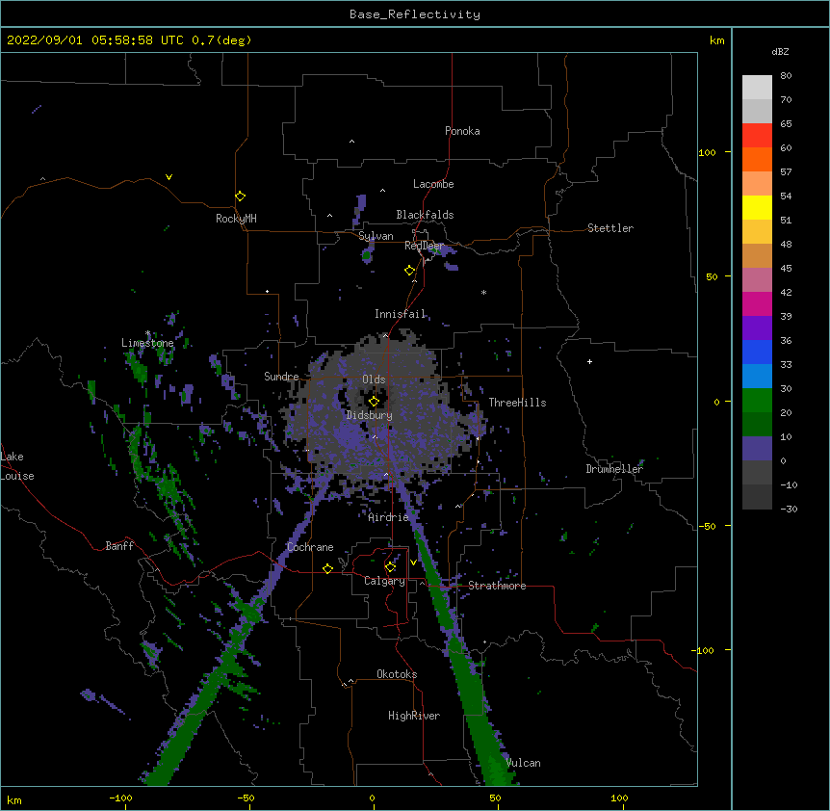
Task: Click the Strathmore label
Action: click(497, 586)
